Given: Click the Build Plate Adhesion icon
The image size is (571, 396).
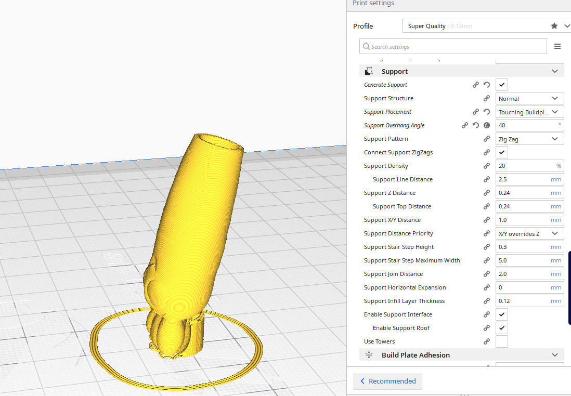Looking at the screenshot, I should point(369,354).
